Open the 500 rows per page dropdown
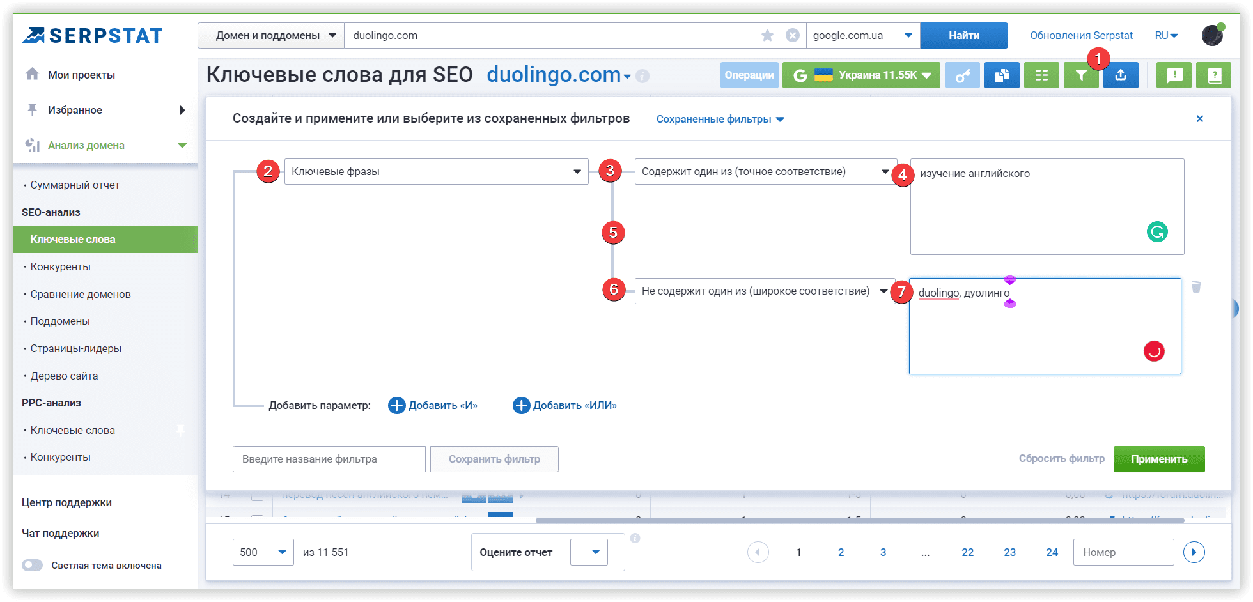Image resolution: width=1253 pixels, height=602 pixels. coord(263,552)
